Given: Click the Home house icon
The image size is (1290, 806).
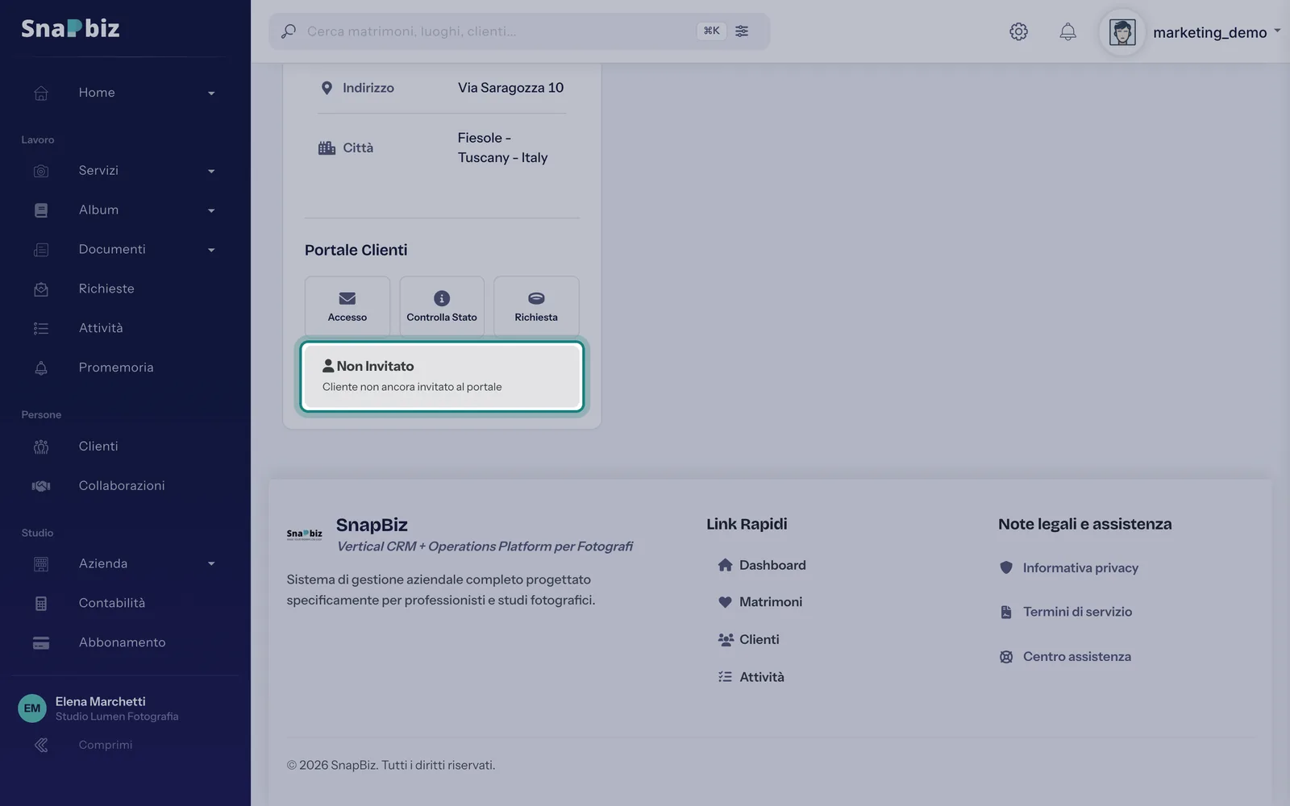Looking at the screenshot, I should pyautogui.click(x=41, y=93).
